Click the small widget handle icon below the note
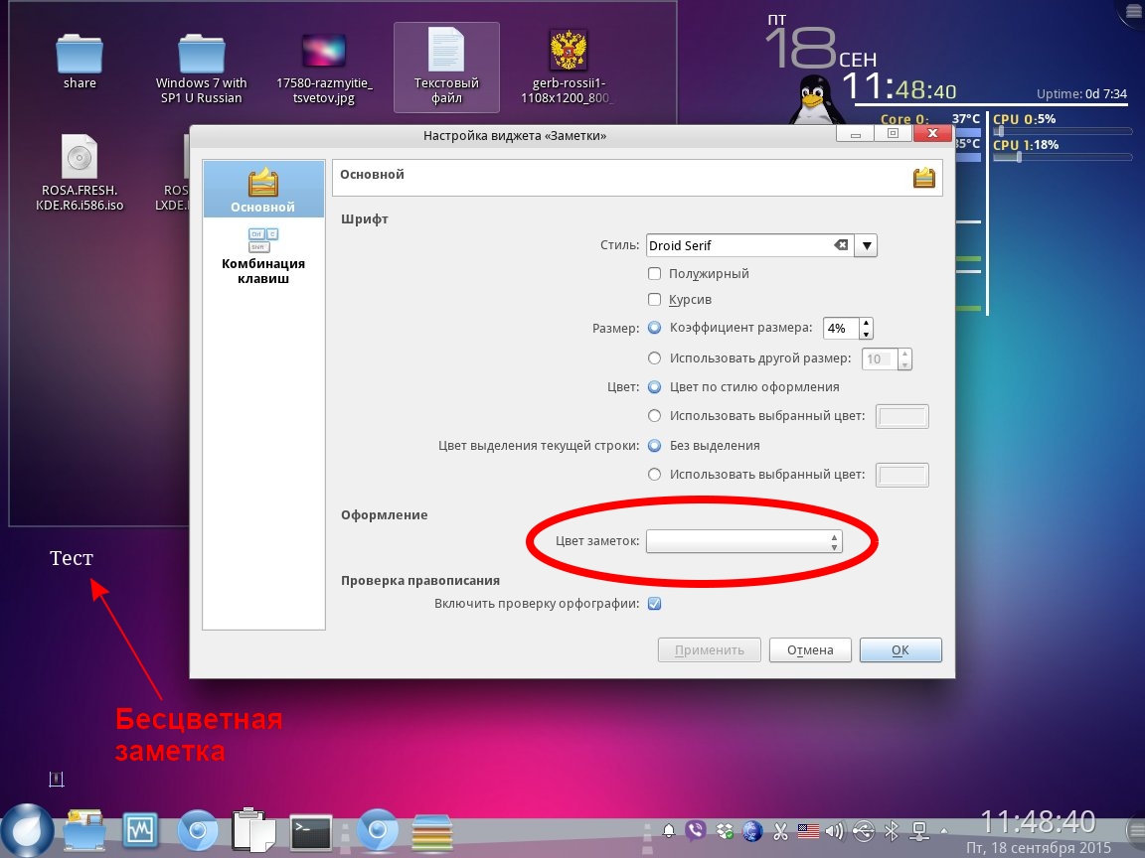The height and width of the screenshot is (858, 1145). (x=57, y=780)
